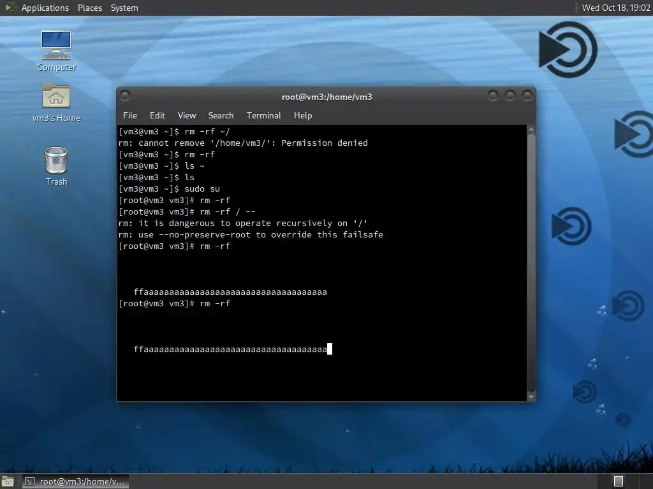Click the 'Permission denied' error line

point(243,143)
